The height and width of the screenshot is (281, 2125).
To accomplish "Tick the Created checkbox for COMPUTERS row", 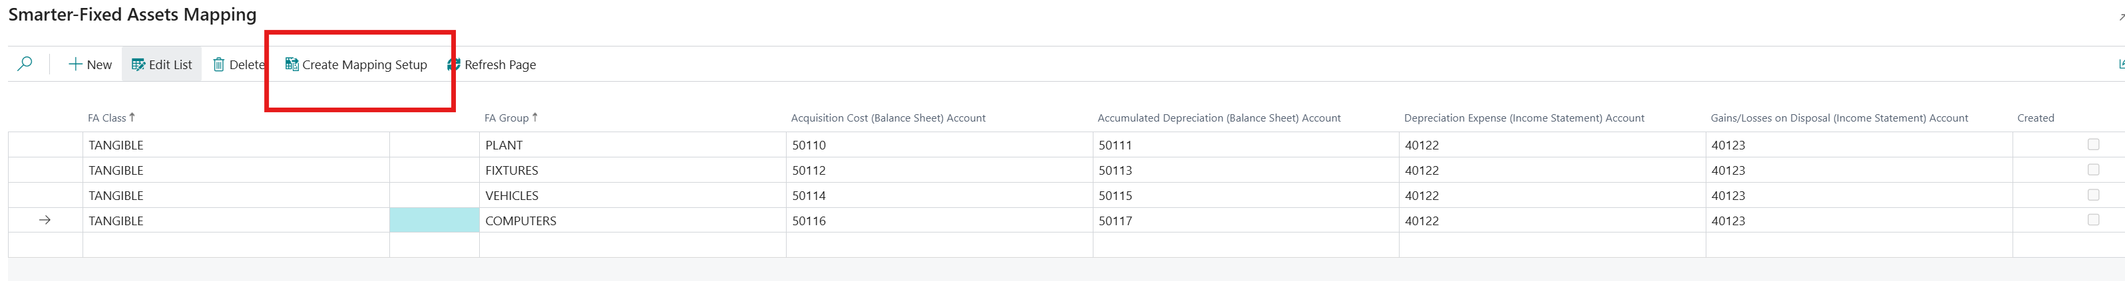I will (x=2093, y=220).
